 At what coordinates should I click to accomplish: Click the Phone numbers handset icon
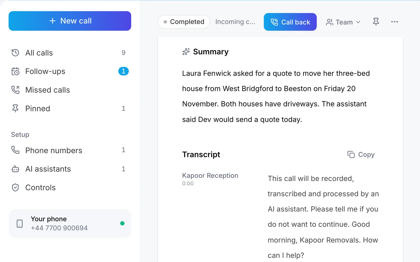(x=15, y=150)
